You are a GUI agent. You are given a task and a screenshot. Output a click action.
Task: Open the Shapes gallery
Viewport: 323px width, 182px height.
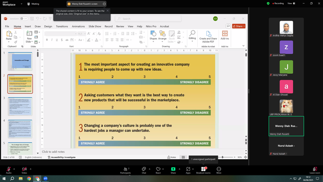point(153,36)
